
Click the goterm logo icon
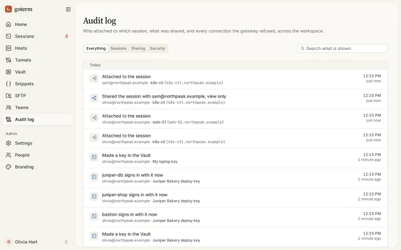[x=8, y=9]
